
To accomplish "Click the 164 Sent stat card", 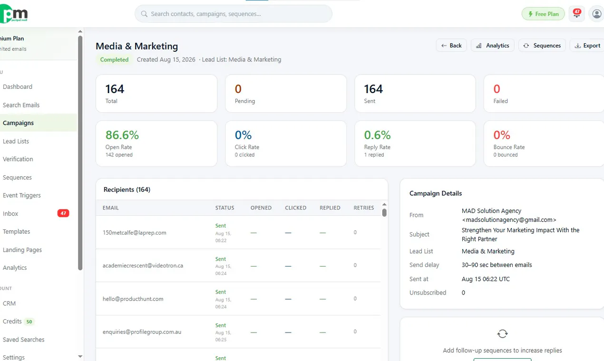I will click(415, 94).
